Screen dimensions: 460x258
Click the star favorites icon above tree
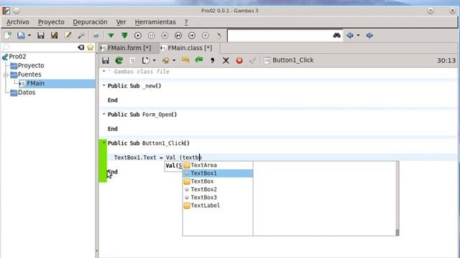coord(90,47)
